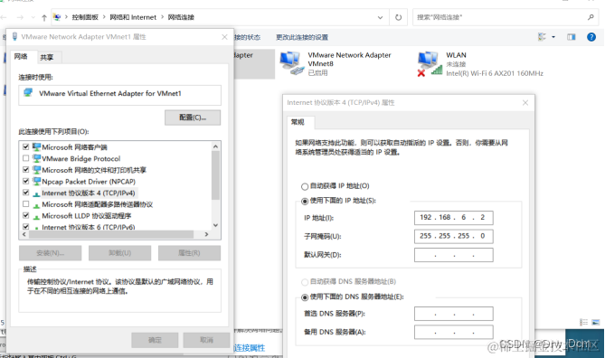Click the IP 地址 input field

pos(454,218)
